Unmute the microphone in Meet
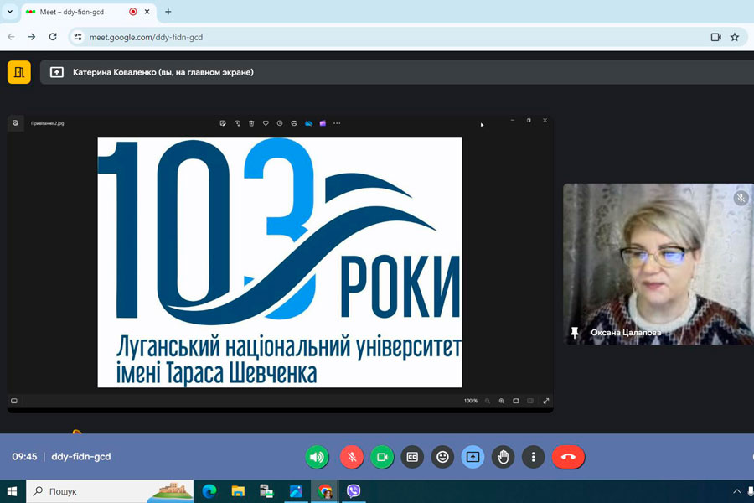Image resolution: width=754 pixels, height=503 pixels. click(x=352, y=457)
